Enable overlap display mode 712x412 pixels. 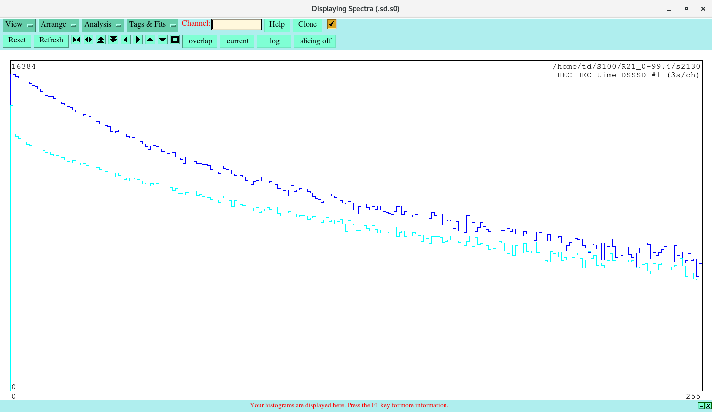(200, 41)
